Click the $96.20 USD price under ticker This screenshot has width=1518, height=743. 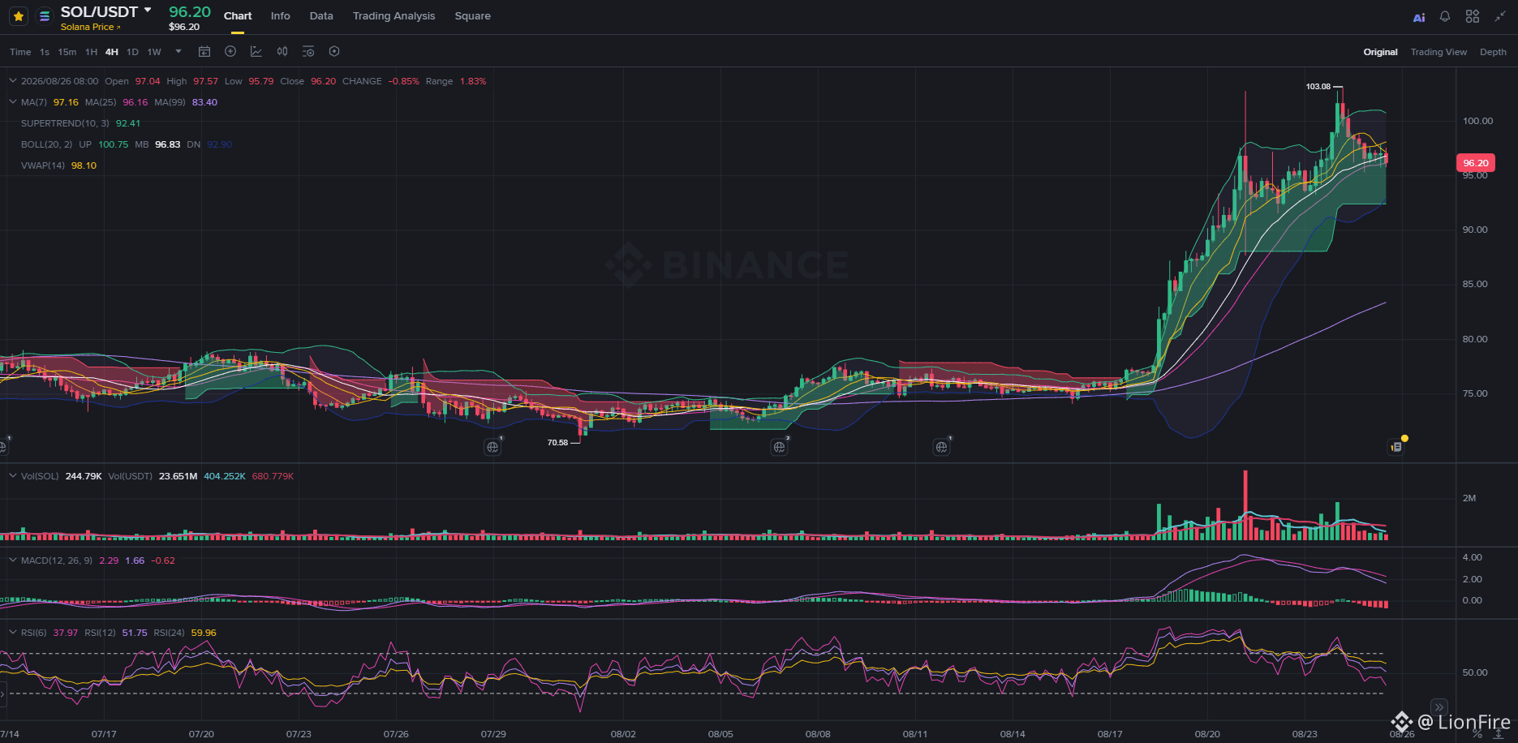[x=184, y=28]
